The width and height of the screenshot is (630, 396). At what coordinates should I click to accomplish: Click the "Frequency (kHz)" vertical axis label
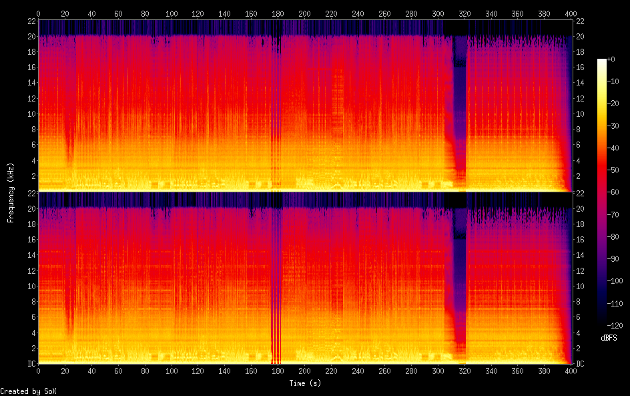tap(11, 192)
